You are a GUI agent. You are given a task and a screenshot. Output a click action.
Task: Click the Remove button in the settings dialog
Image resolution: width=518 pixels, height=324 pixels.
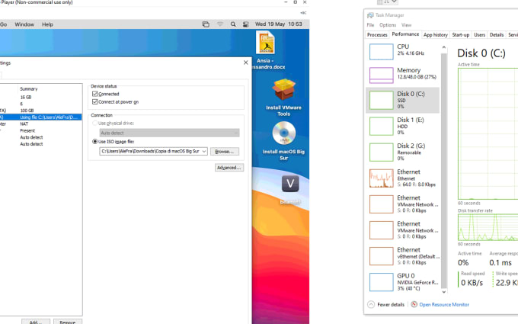68,322
